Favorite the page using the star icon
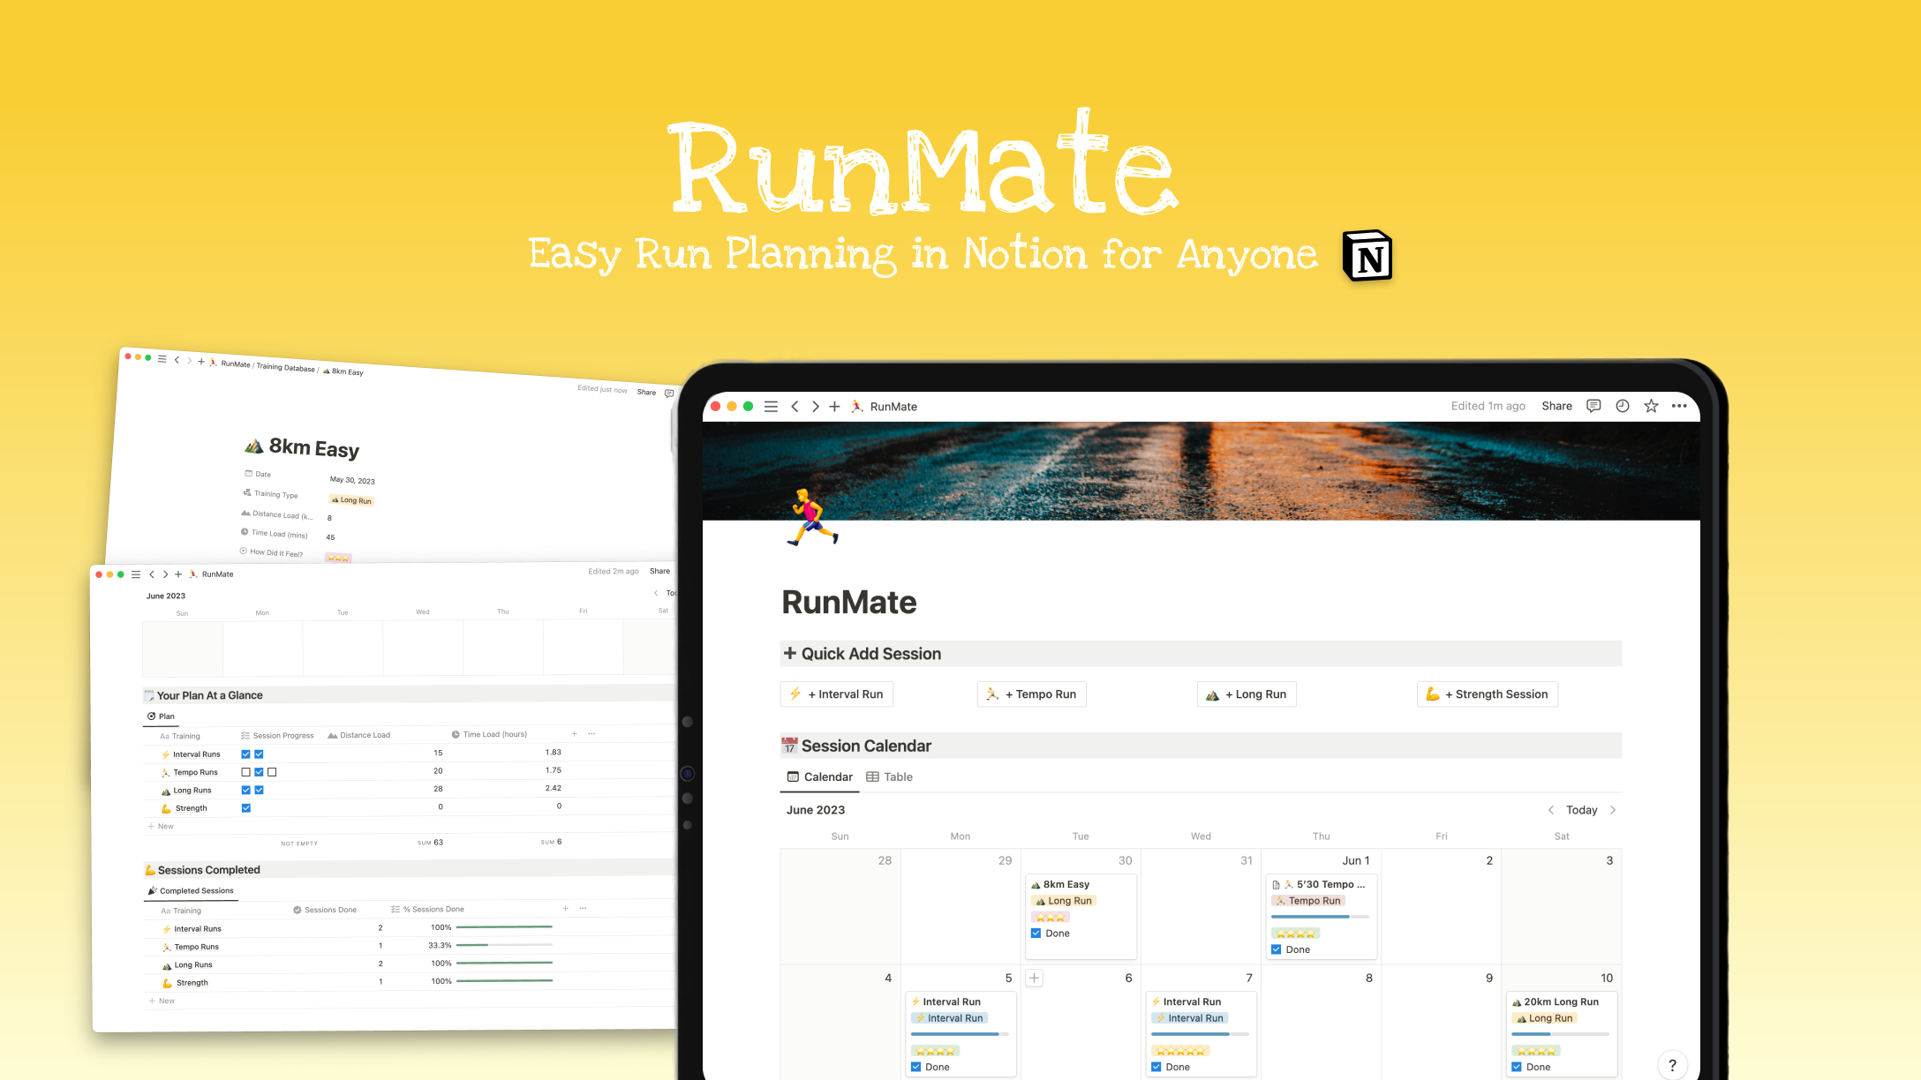The width and height of the screenshot is (1921, 1080). coord(1651,406)
